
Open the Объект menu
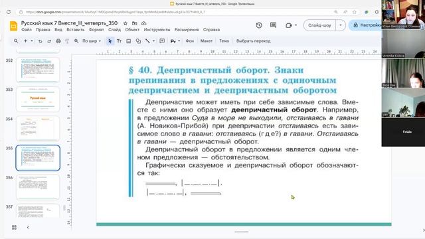point(132,29)
